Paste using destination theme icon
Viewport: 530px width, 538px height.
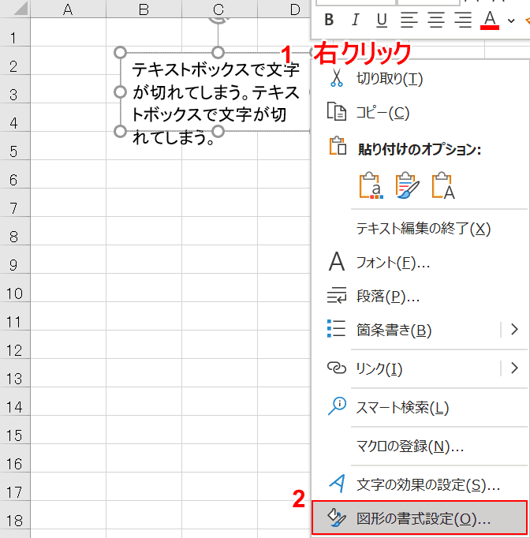371,185
